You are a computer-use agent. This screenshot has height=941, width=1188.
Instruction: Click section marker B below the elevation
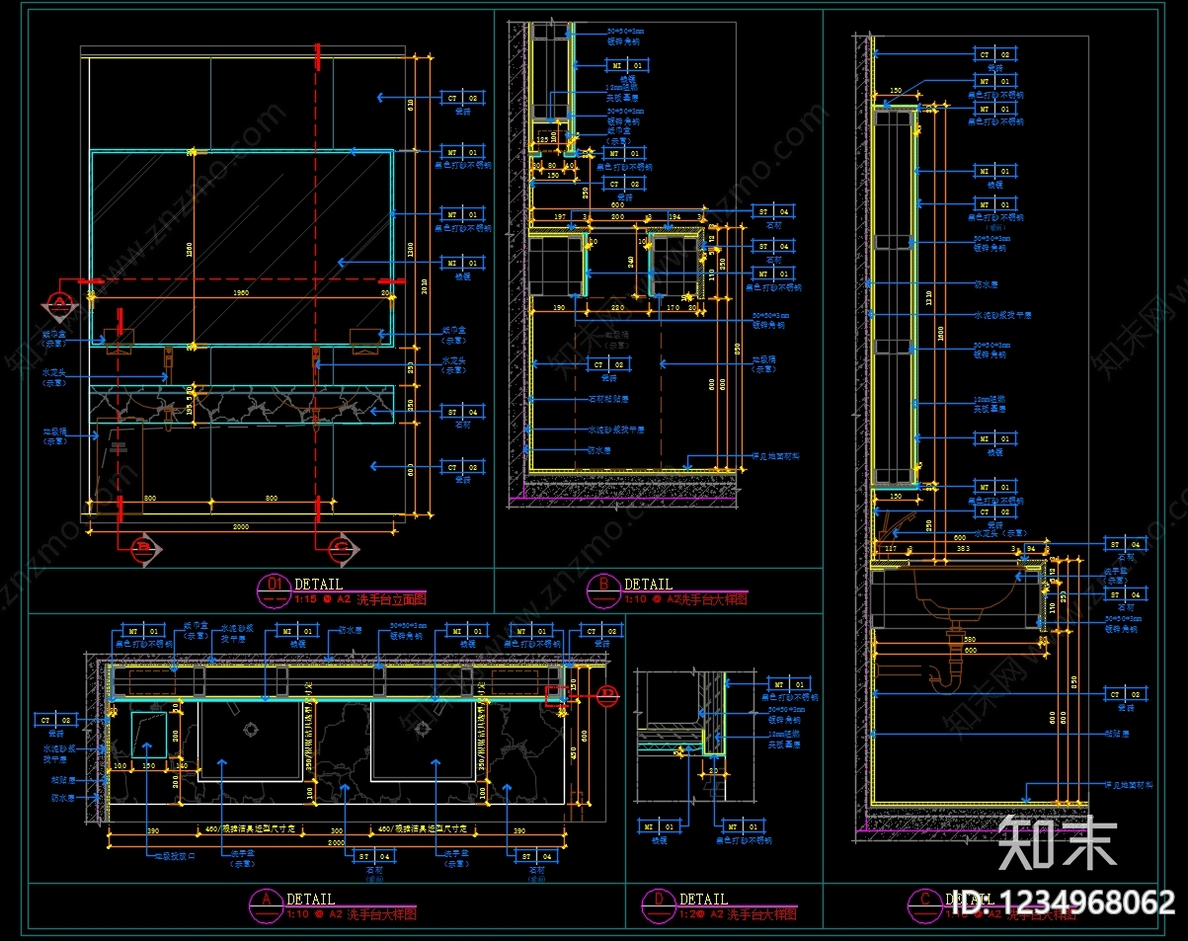pyautogui.click(x=145, y=548)
